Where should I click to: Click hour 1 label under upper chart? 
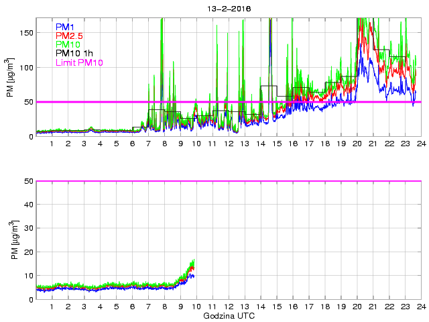[x=52, y=144]
